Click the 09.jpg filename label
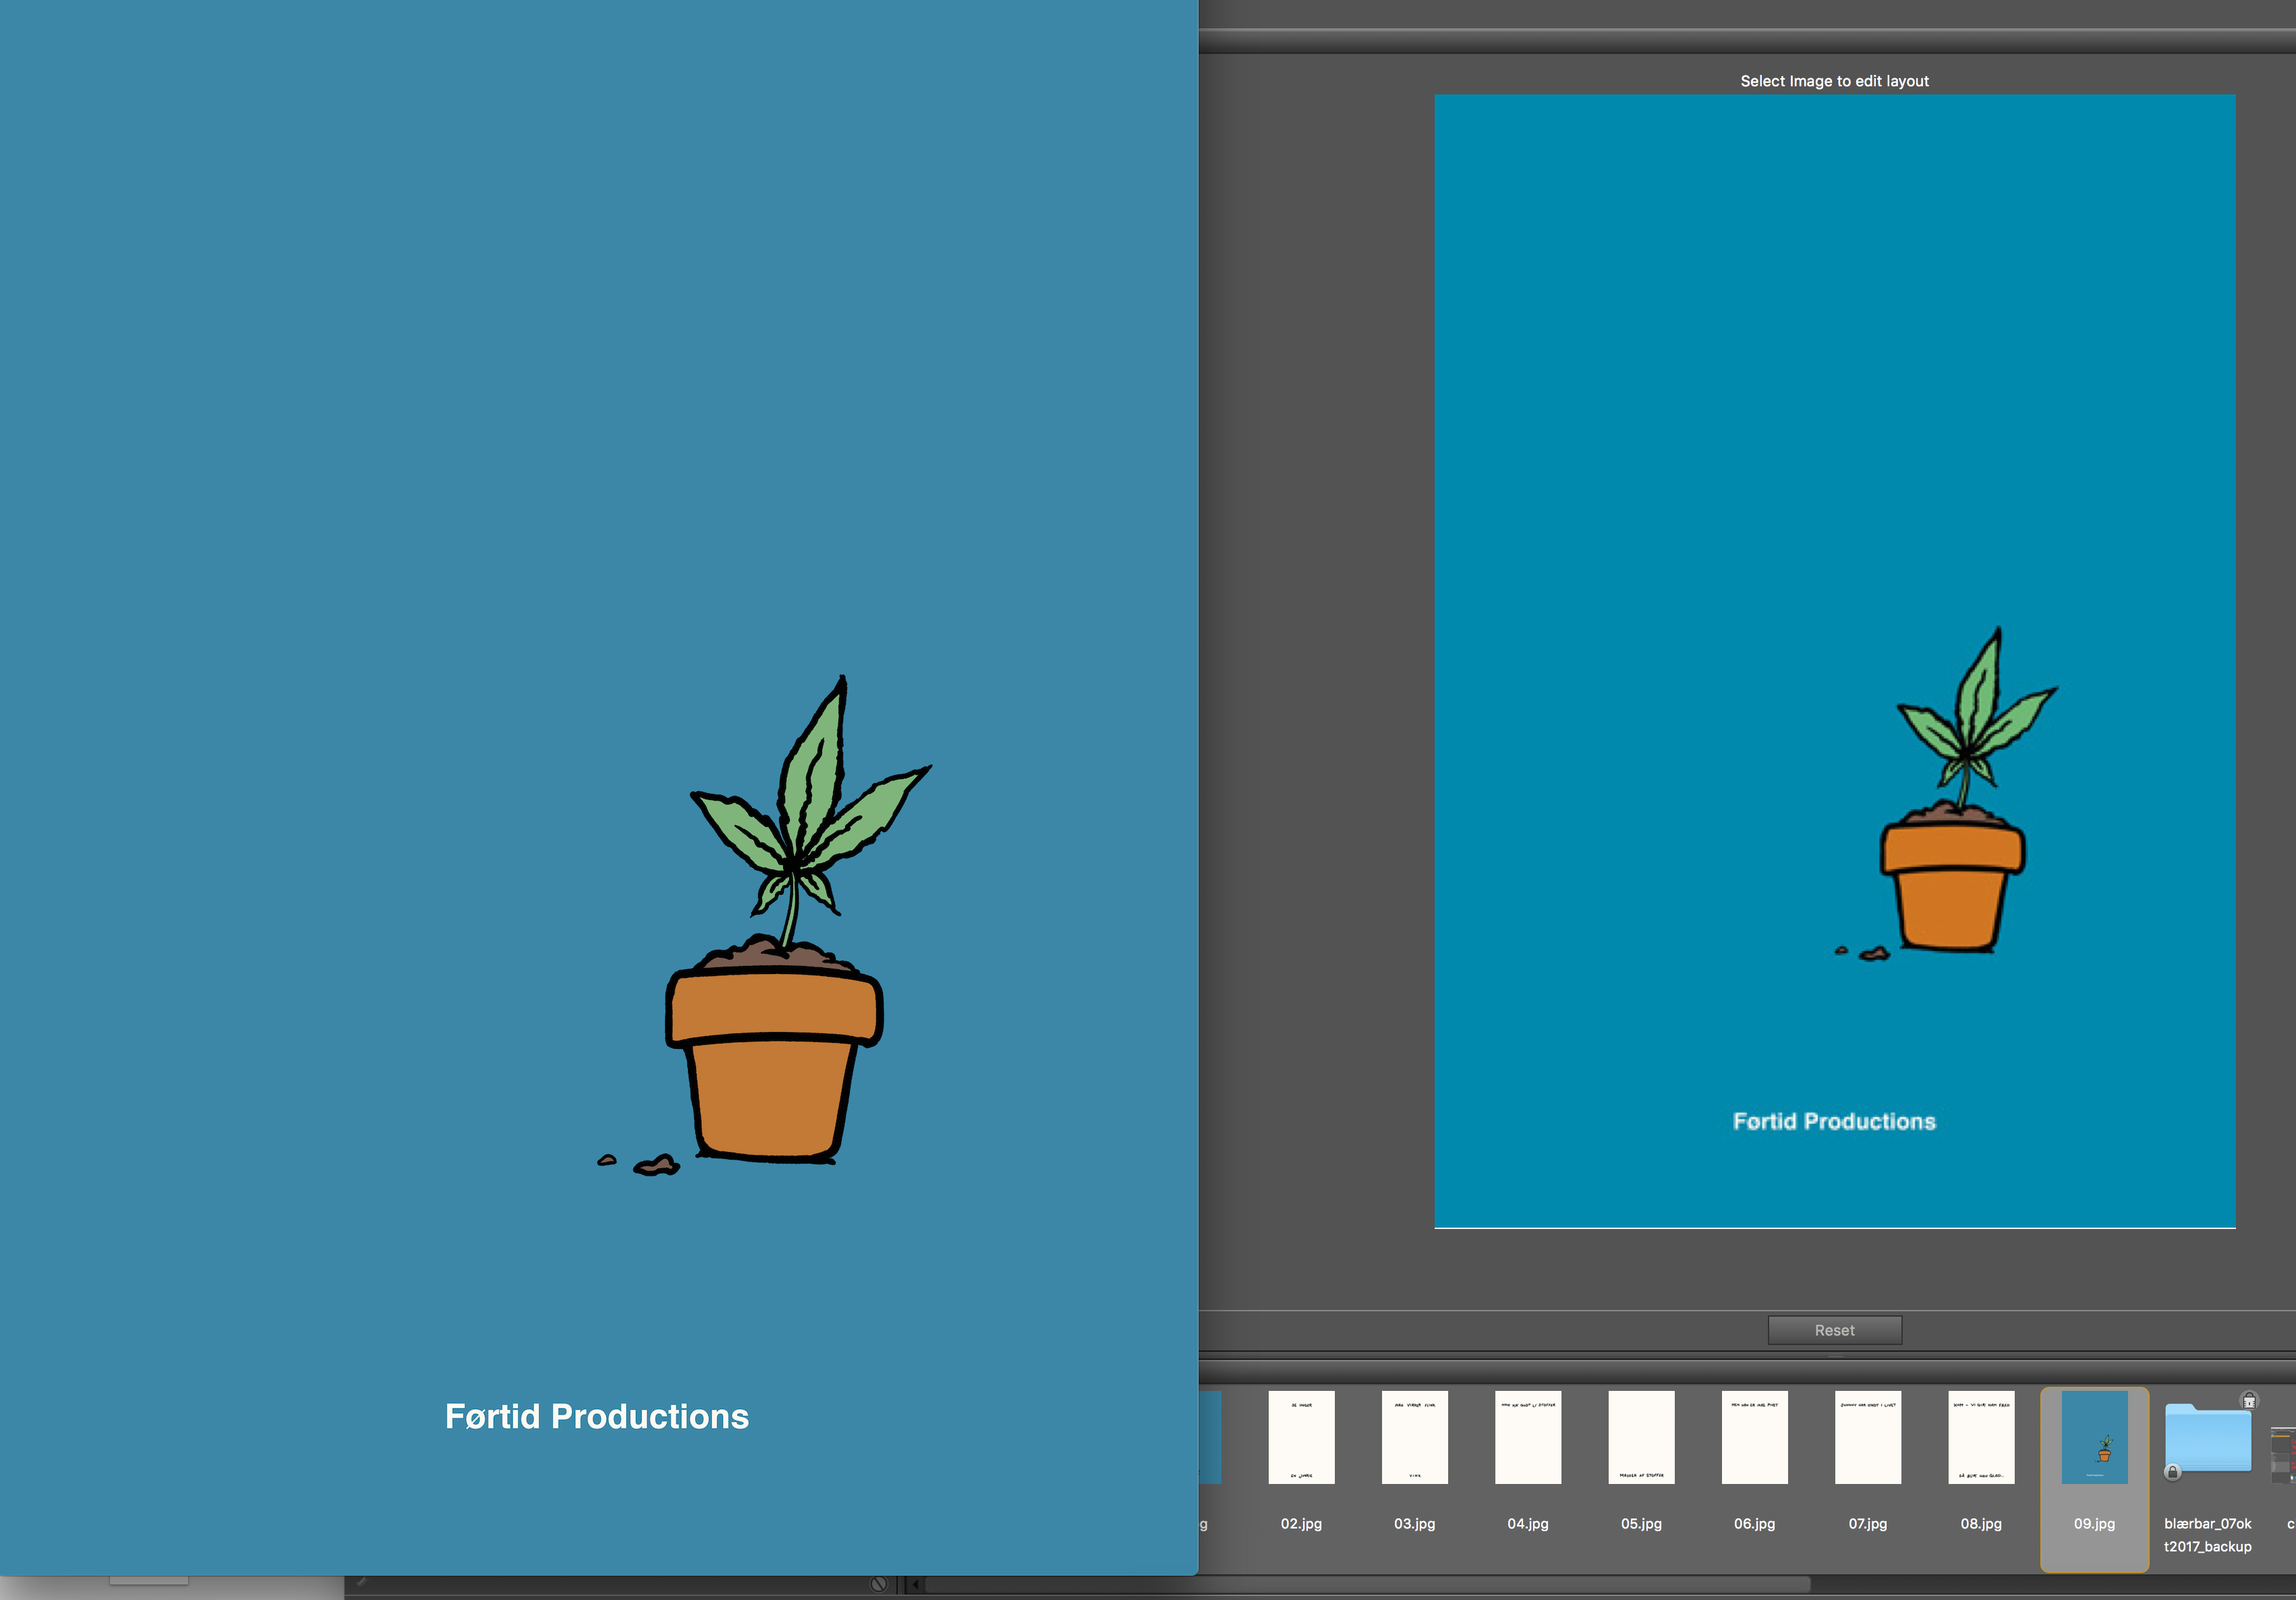 click(x=2094, y=1524)
